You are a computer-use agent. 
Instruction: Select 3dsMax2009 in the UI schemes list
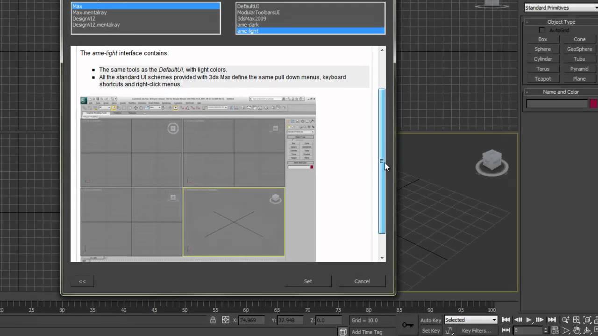pyautogui.click(x=310, y=19)
